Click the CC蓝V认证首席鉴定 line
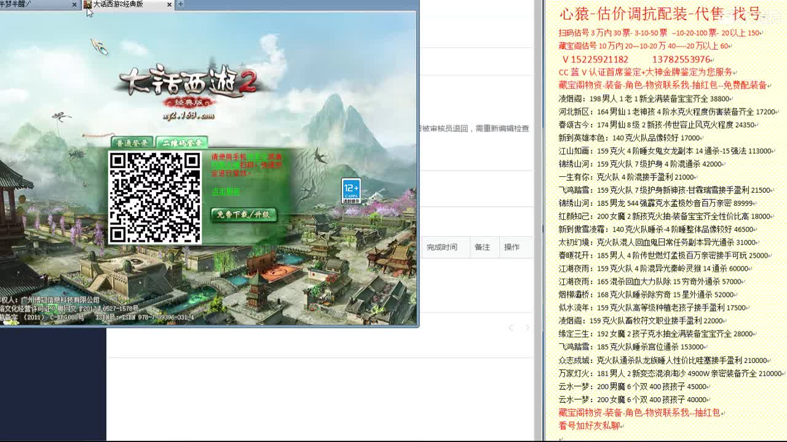Image resolution: width=787 pixels, height=442 pixels. click(x=647, y=72)
